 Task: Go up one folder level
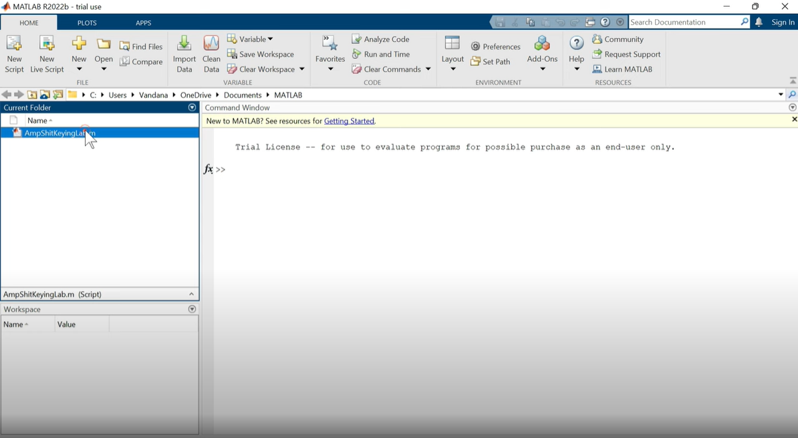point(32,95)
